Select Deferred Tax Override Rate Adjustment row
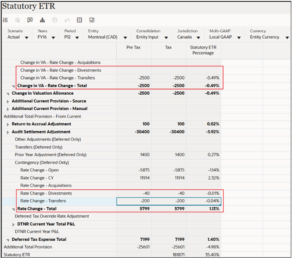 52,216
